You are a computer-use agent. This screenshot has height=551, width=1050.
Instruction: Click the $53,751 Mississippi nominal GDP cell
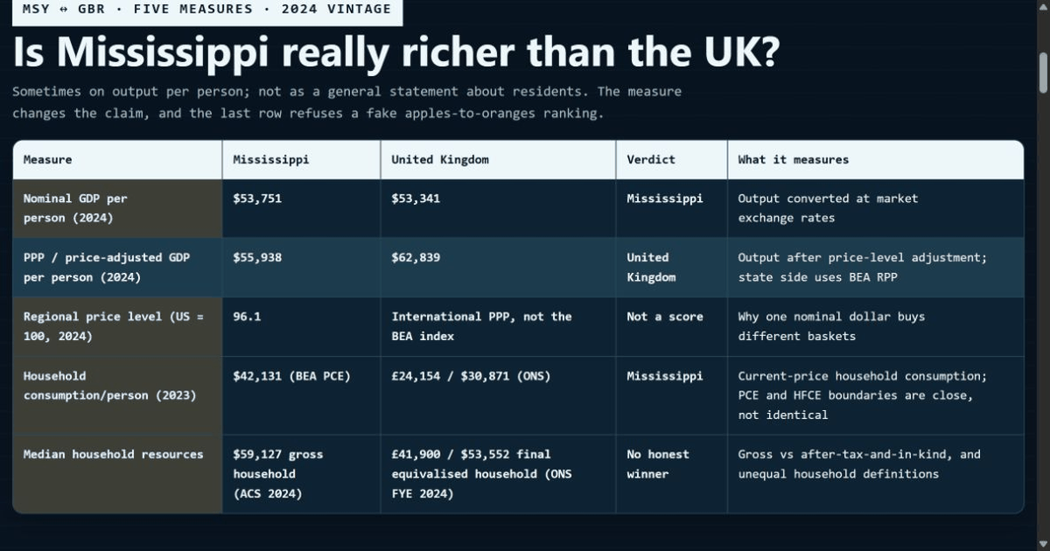302,209
